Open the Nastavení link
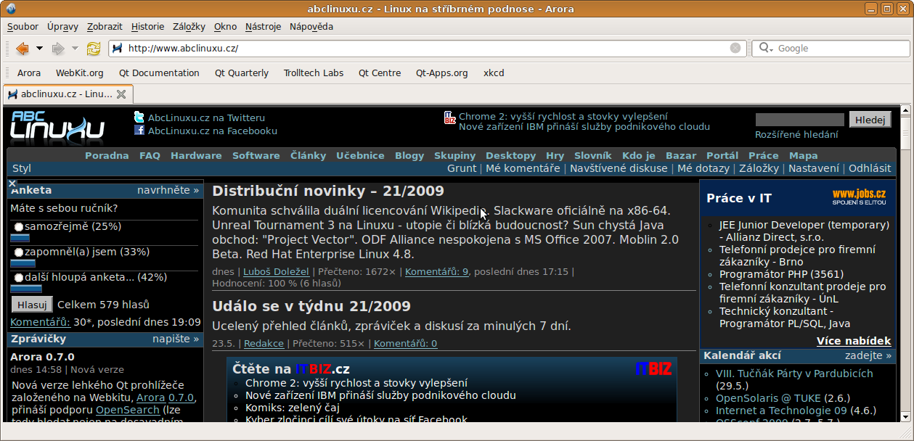Viewport: 914px width, 441px height. click(815, 168)
